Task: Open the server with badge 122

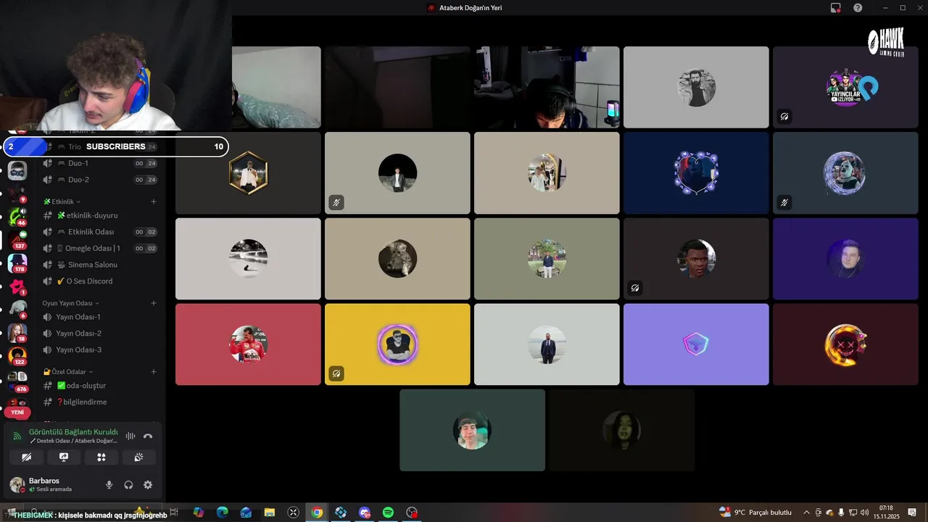Action: pyautogui.click(x=17, y=356)
